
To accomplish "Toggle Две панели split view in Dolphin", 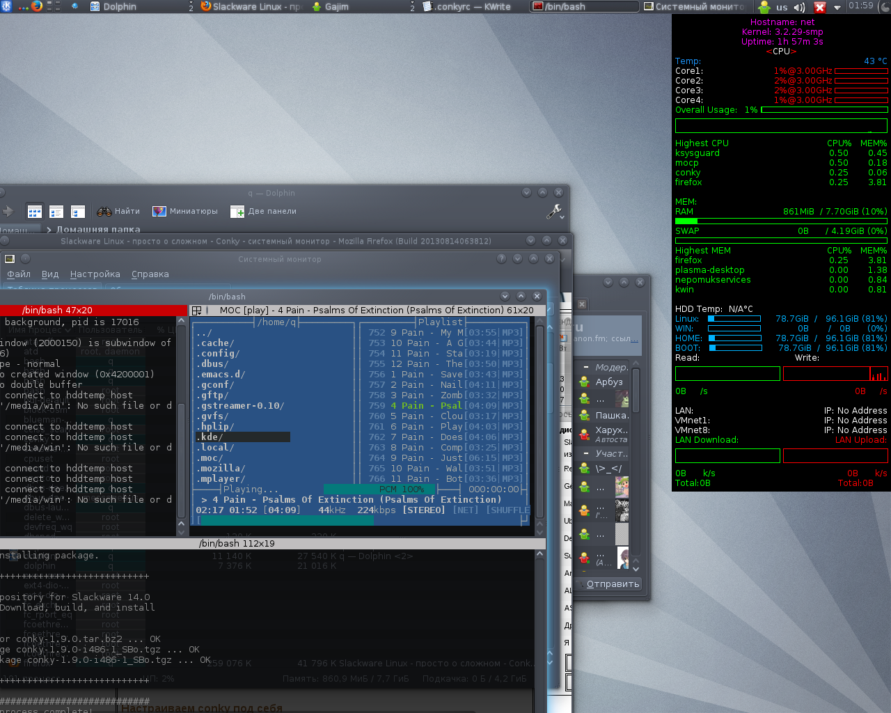I will coord(264,211).
